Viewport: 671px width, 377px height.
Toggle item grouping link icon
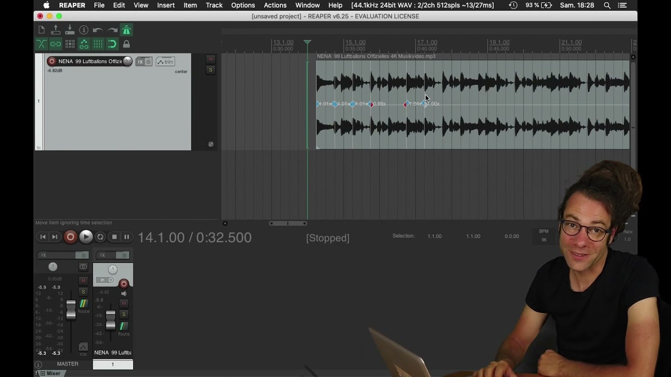click(56, 44)
